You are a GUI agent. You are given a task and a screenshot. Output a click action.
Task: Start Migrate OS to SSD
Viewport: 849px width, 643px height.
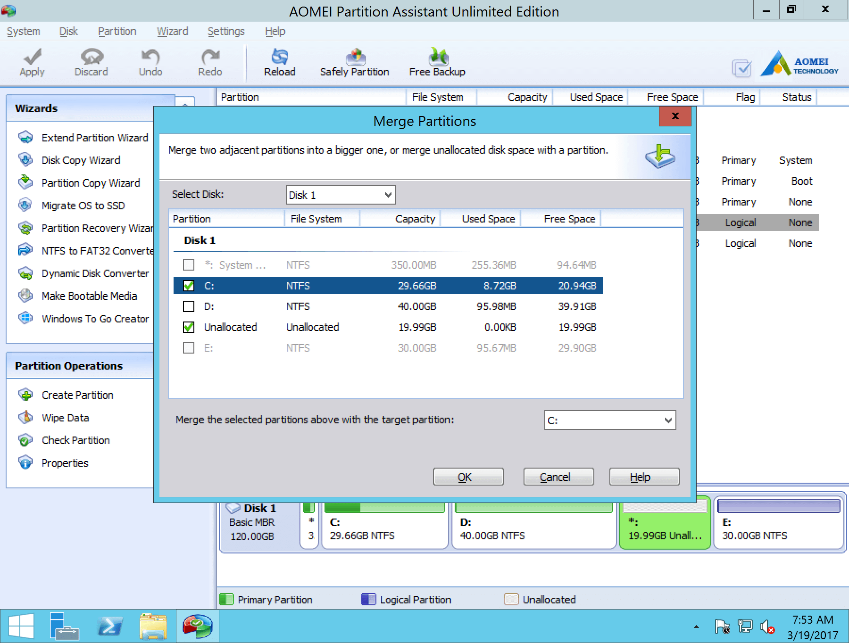[x=71, y=206]
